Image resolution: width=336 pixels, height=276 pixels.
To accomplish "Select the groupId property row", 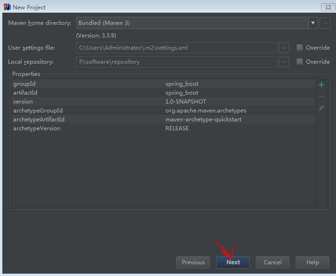I will click(x=163, y=84).
